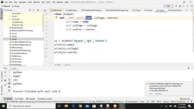Print the Run console output

click(x=9, y=87)
